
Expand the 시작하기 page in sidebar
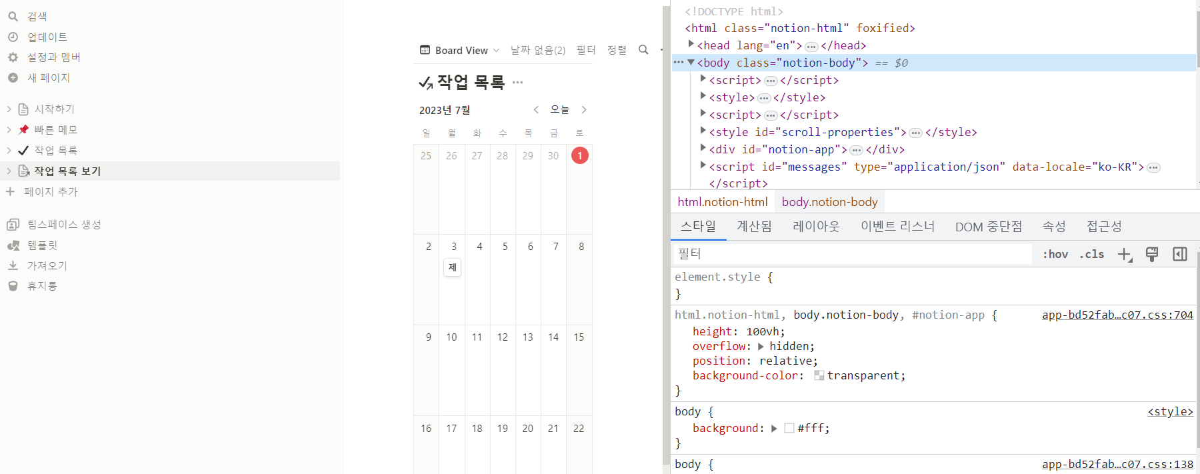pos(9,109)
